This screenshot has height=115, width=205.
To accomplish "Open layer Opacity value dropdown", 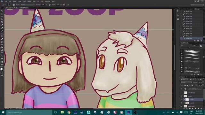I will pyautogui.click(x=203, y=82).
